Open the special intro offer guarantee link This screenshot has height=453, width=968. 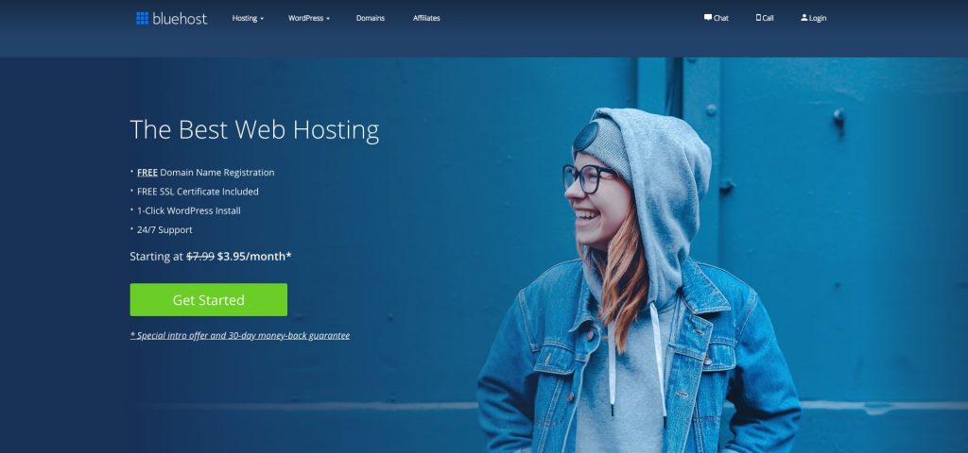click(240, 335)
